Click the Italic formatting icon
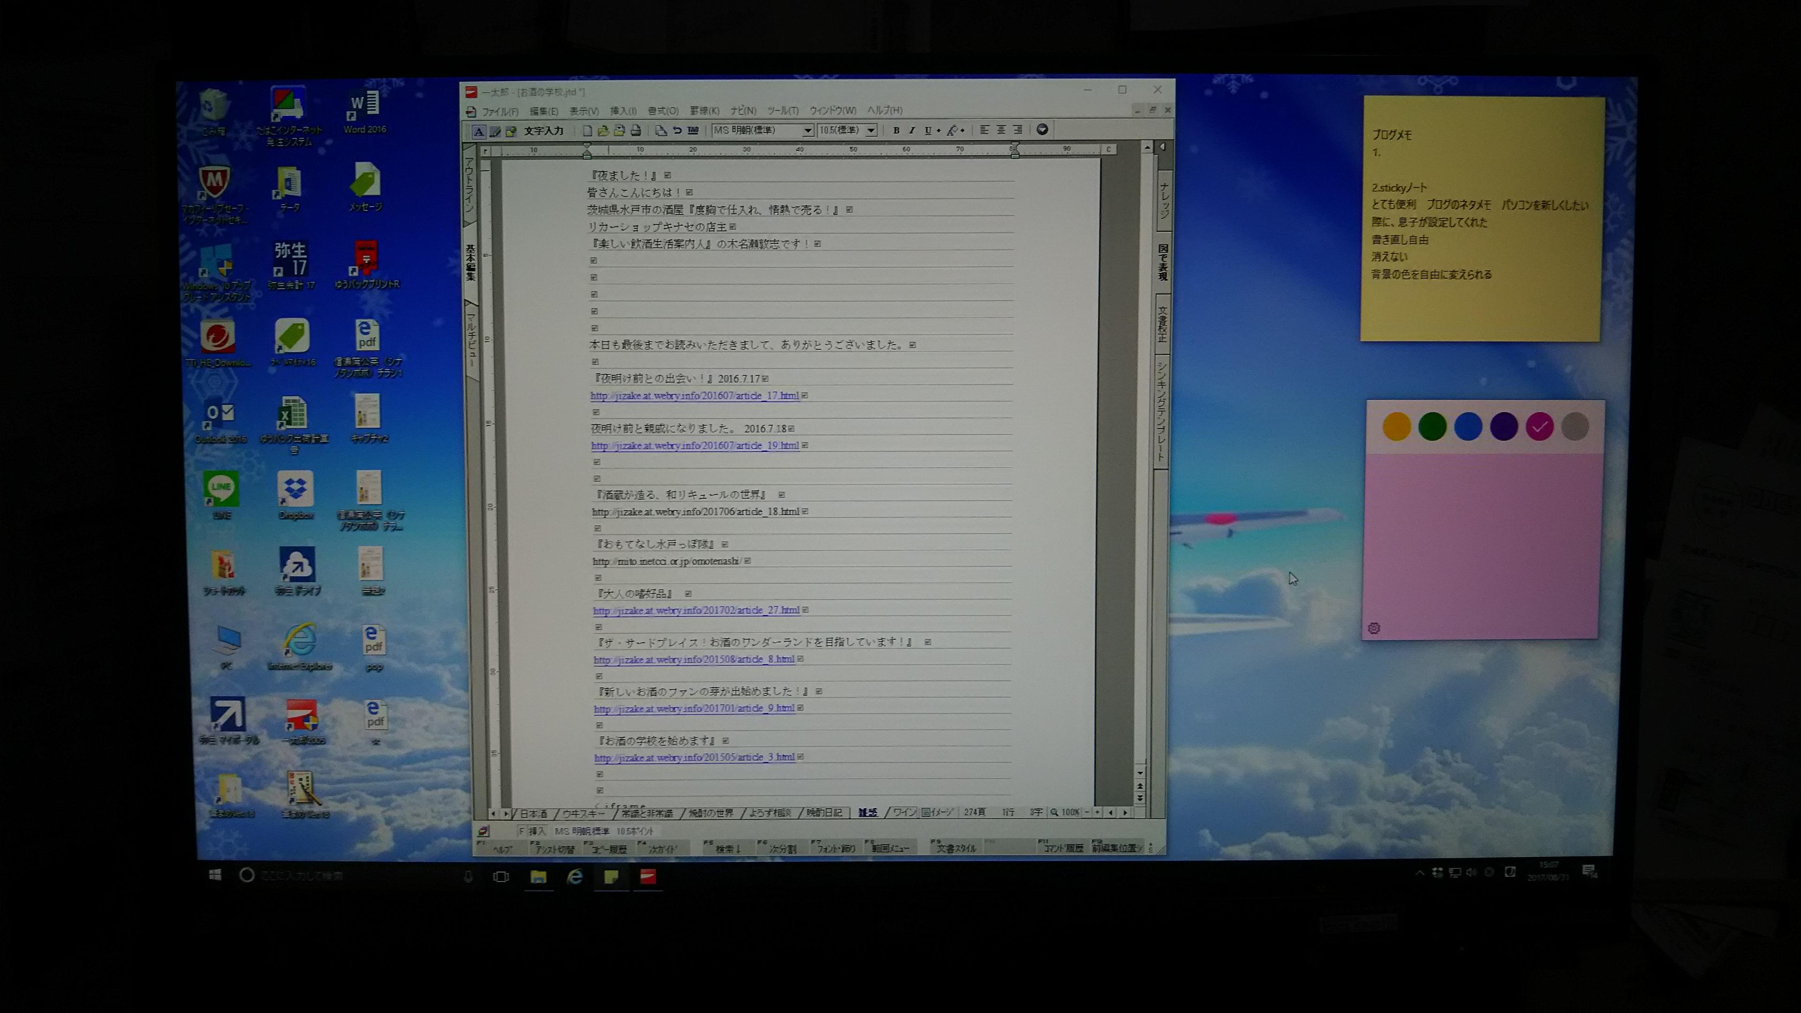The width and height of the screenshot is (1801, 1013). tap(912, 130)
